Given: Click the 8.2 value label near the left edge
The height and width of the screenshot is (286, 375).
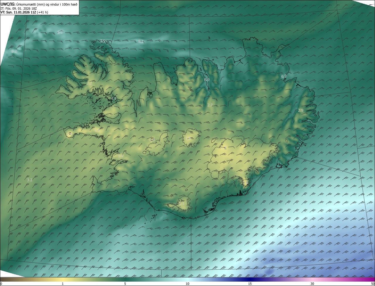Looking at the screenshot, I should [x=14, y=51].
